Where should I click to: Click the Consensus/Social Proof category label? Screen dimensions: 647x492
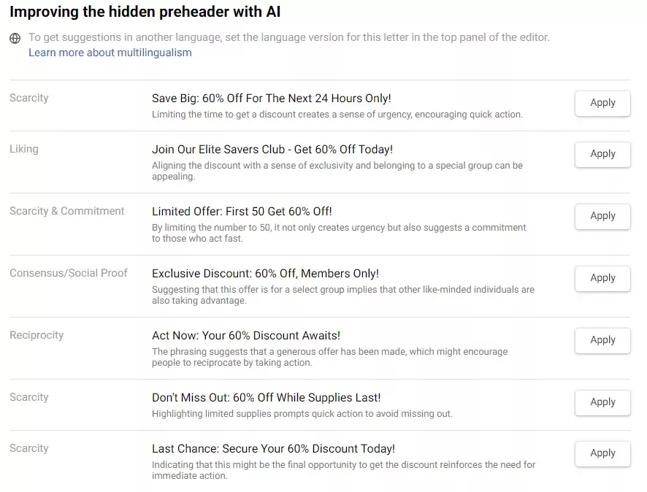click(x=68, y=273)
